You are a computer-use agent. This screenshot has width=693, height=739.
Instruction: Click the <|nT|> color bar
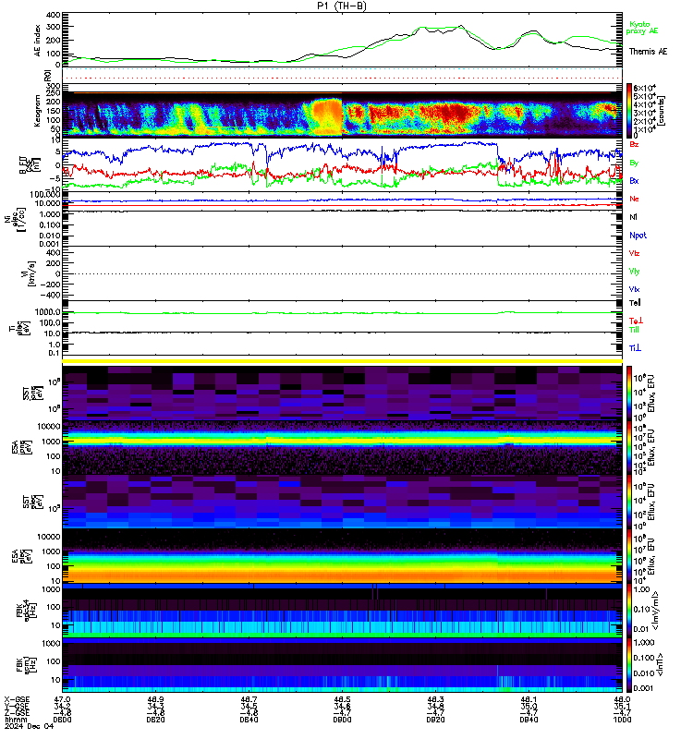629,665
